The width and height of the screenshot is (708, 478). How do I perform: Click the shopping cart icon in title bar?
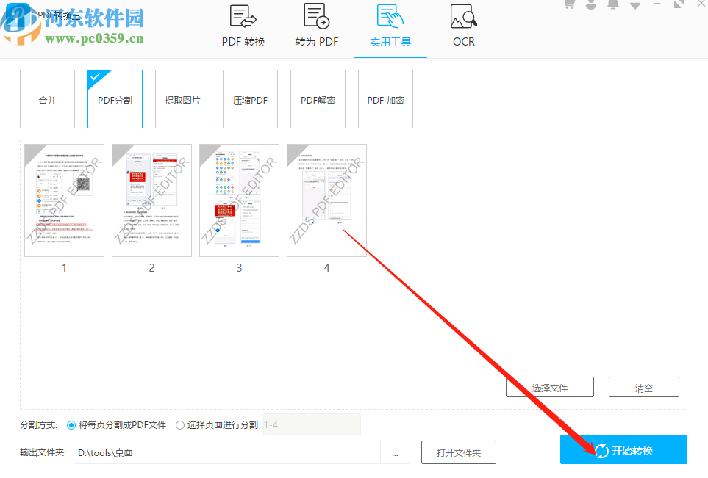(570, 4)
